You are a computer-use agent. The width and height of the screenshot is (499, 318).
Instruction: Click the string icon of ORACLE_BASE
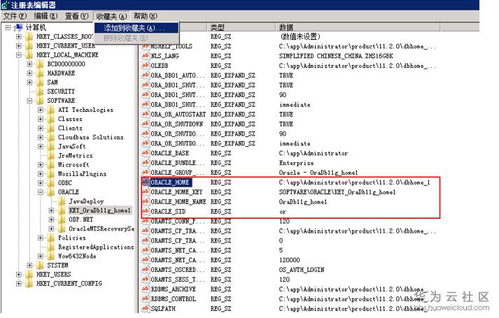tap(146, 153)
